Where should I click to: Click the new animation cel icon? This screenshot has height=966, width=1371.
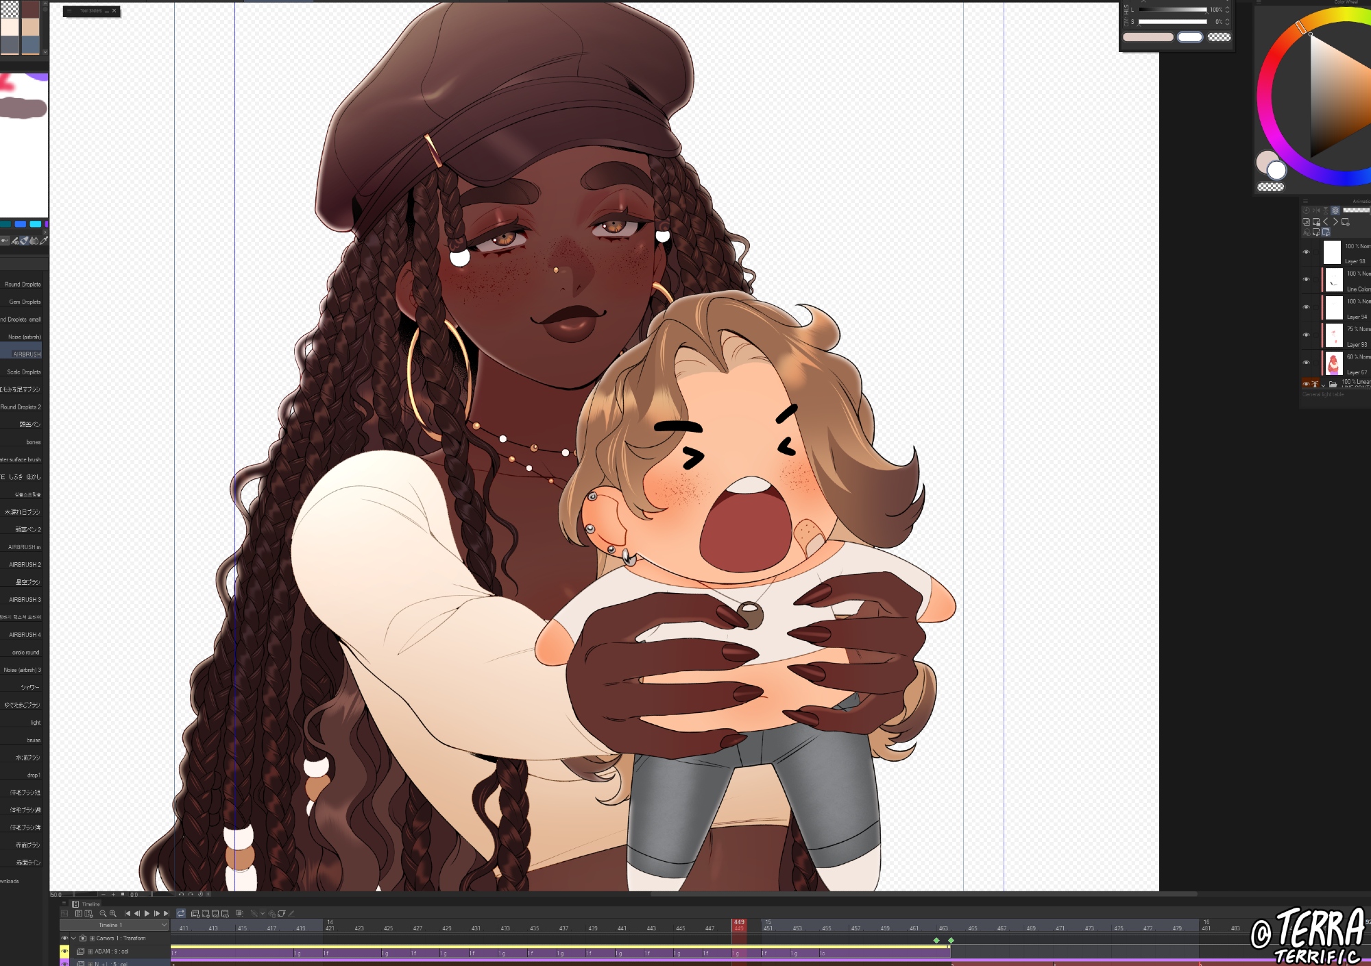(195, 913)
